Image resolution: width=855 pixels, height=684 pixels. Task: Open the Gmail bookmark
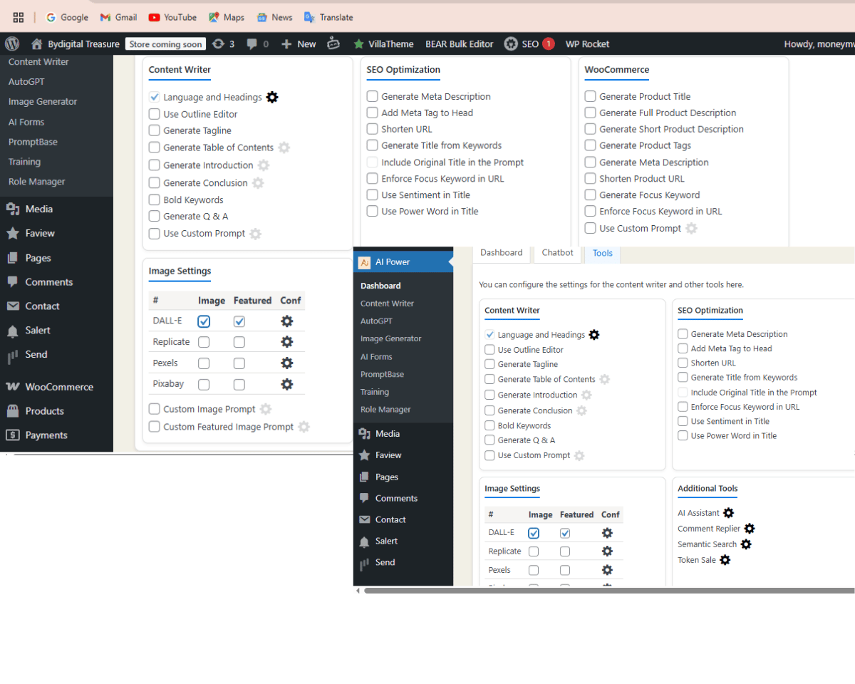[x=118, y=17]
